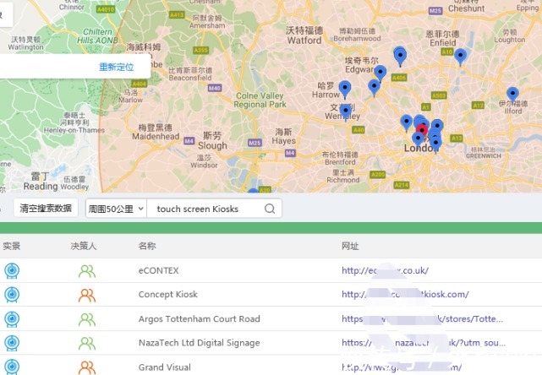Select the eCONTEX name cell

pyautogui.click(x=159, y=270)
